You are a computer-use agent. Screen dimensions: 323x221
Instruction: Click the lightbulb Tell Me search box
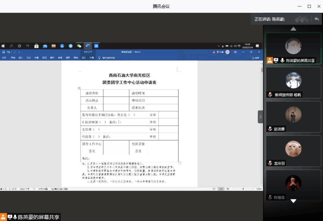[x=107, y=58]
